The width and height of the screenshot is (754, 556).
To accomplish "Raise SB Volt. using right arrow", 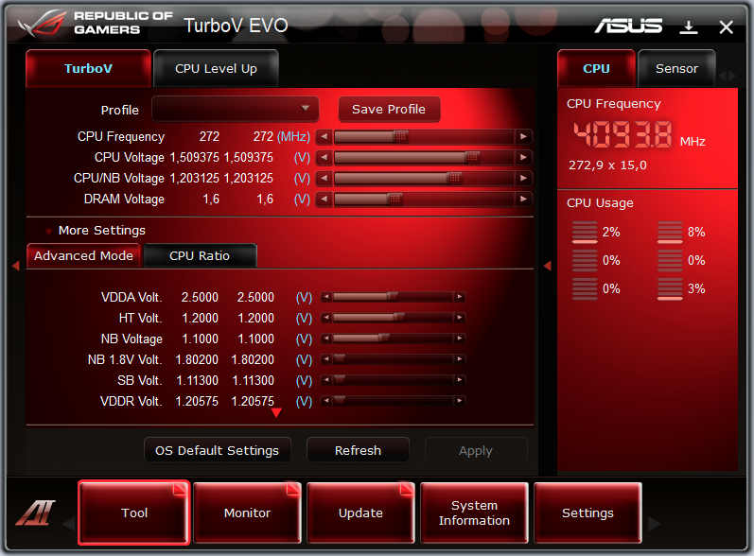I will pos(460,379).
